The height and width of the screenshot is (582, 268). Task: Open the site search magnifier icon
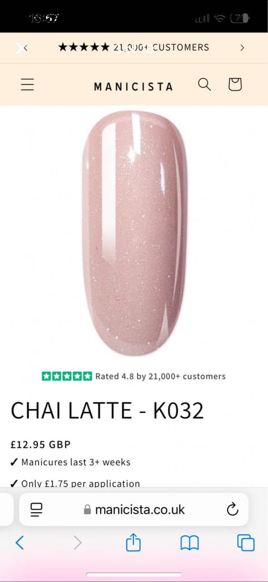click(204, 85)
